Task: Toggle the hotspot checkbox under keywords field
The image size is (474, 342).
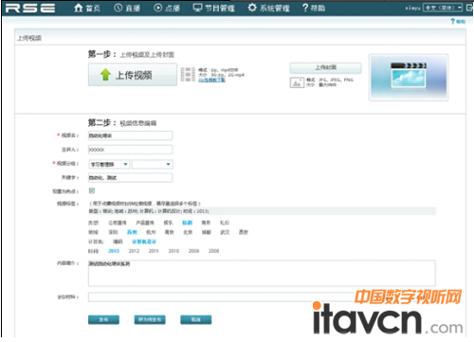Action: (92, 190)
